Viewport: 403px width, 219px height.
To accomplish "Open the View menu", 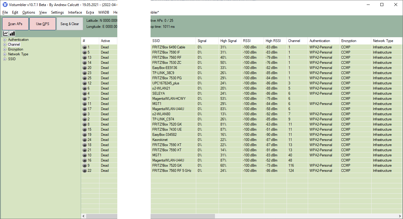I will coord(43,12).
